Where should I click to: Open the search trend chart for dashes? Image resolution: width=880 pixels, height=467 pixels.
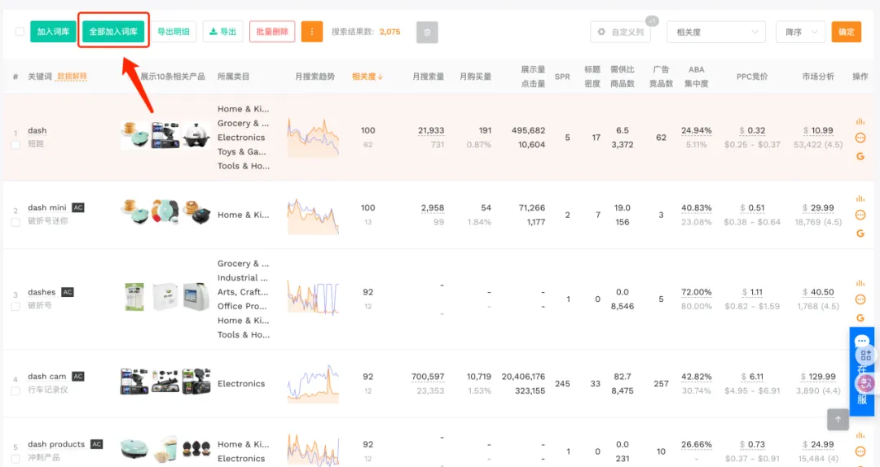pos(313,299)
